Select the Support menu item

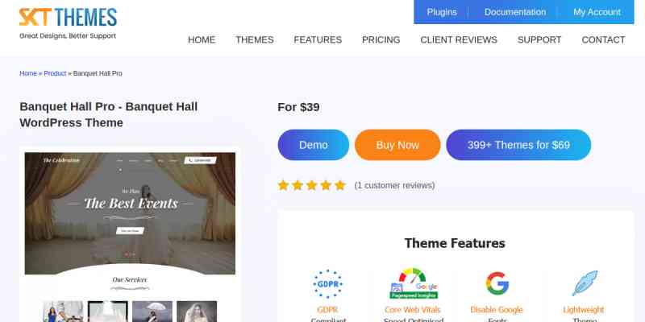point(539,39)
